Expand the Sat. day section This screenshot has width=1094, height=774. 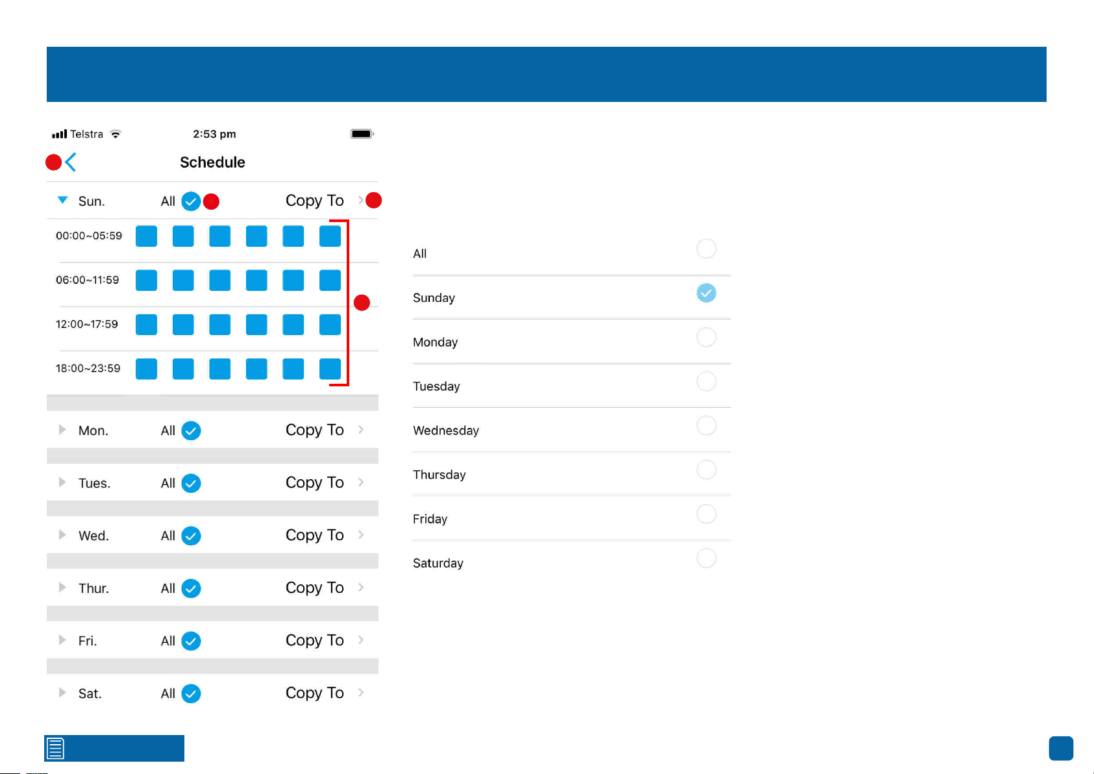pyautogui.click(x=62, y=692)
